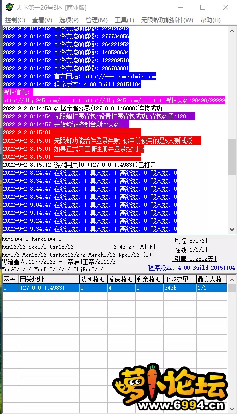
Task: Maximize the window
Action: (203, 7)
